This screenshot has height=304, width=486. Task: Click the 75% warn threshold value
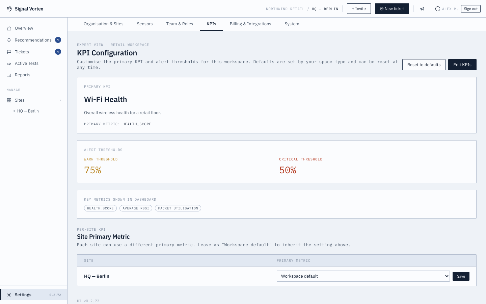93,170
